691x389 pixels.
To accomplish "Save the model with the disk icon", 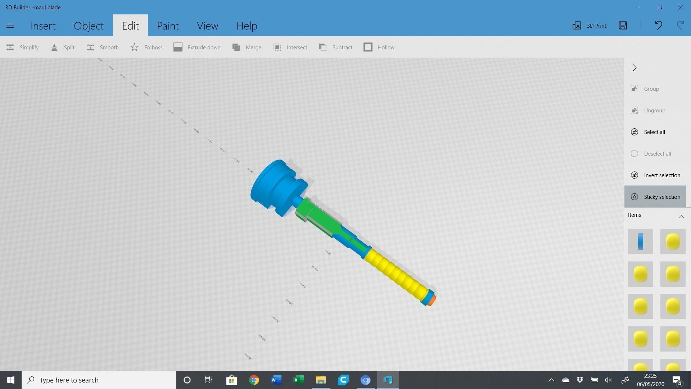I will [623, 25].
